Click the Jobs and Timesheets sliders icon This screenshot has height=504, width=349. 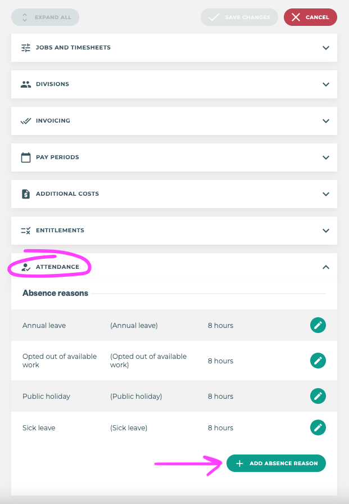26,48
